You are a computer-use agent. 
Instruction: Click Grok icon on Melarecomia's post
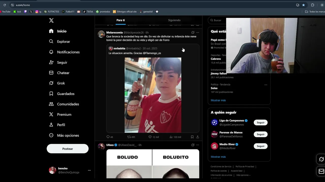pyautogui.click(x=193, y=32)
